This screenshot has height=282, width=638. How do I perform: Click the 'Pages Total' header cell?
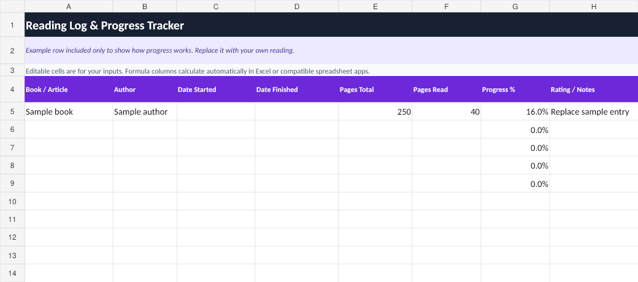point(375,90)
